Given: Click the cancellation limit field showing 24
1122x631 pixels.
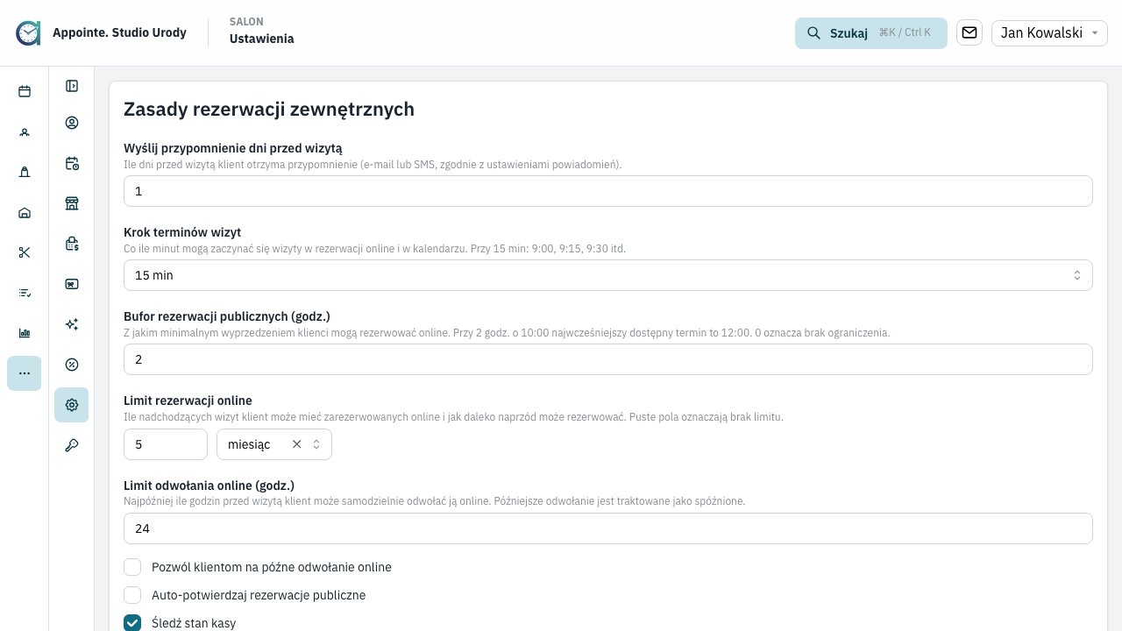Looking at the screenshot, I should tap(608, 528).
